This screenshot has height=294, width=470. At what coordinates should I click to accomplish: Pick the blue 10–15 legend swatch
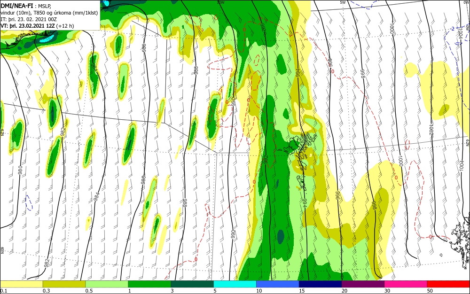[x=278, y=284]
